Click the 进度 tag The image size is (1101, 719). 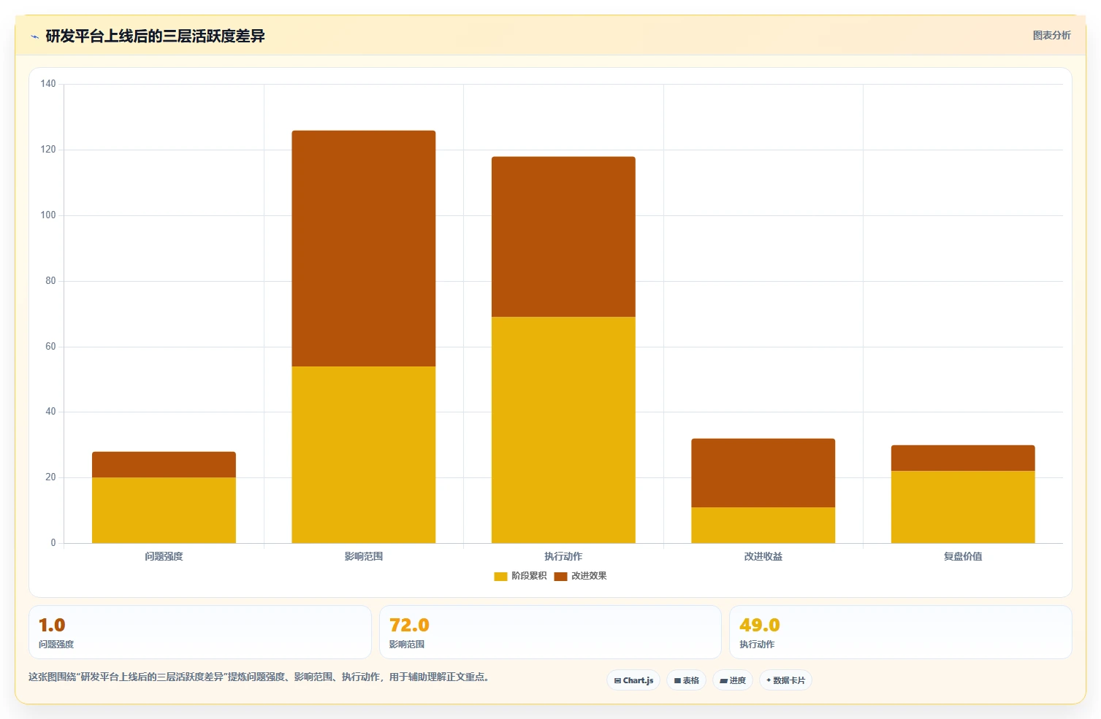[x=733, y=680]
